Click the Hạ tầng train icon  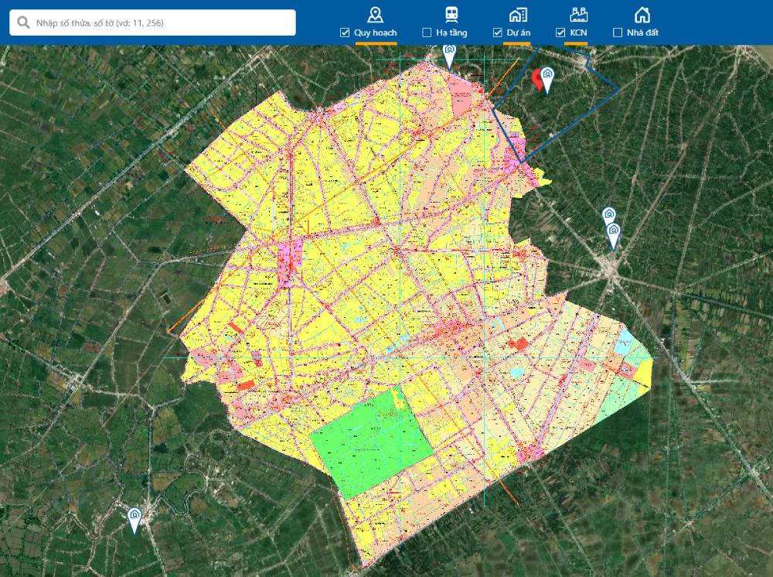(451, 14)
